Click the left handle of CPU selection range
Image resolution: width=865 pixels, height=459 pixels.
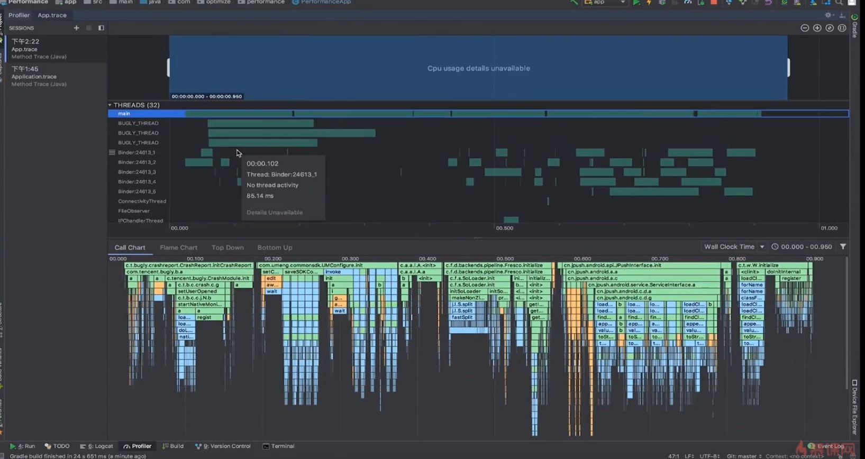pos(168,68)
